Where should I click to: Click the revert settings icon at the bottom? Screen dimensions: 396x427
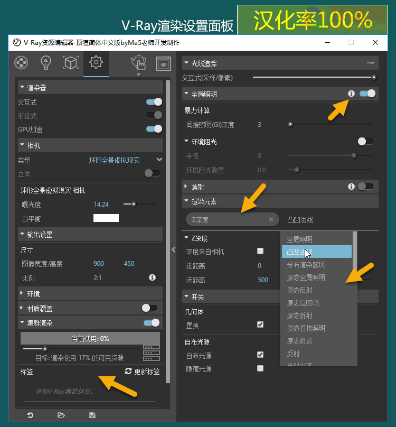30,415
